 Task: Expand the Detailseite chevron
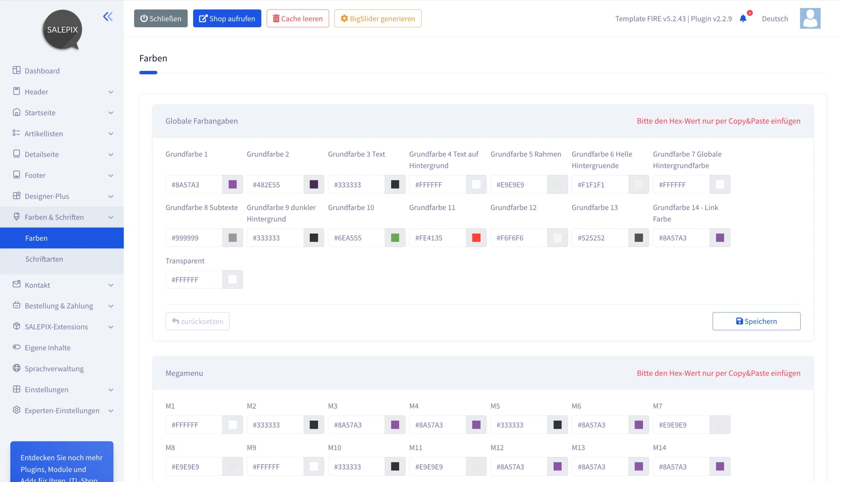[x=111, y=154]
